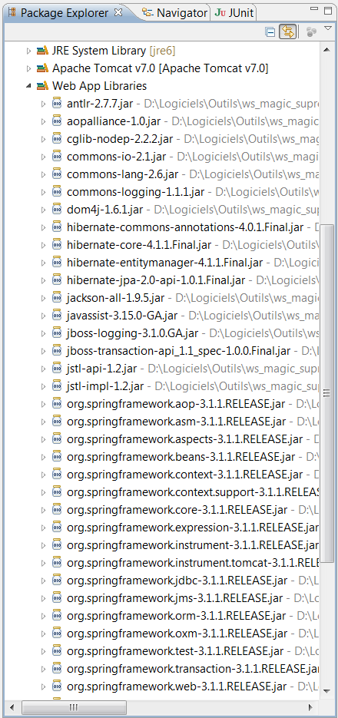Click the vertical scrollbar down arrow
Image resolution: width=338 pixels, height=718 pixels.
click(326, 690)
